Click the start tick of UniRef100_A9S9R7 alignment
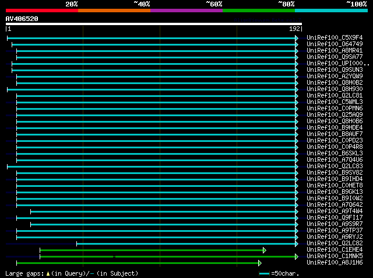Viewport: 373px width, 278px height. [31, 224]
